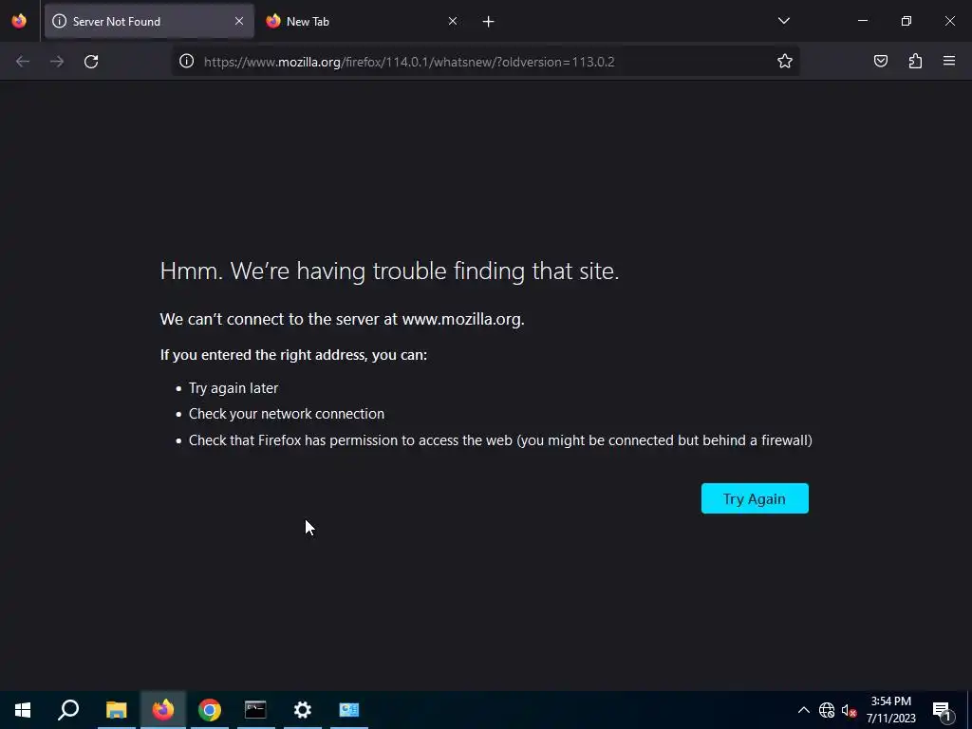This screenshot has width=972, height=729.
Task: Click 'Check your network connection' text
Action: (x=287, y=414)
